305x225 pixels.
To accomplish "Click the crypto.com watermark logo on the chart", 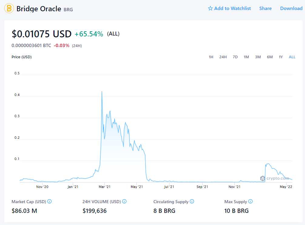I will [x=262, y=179].
